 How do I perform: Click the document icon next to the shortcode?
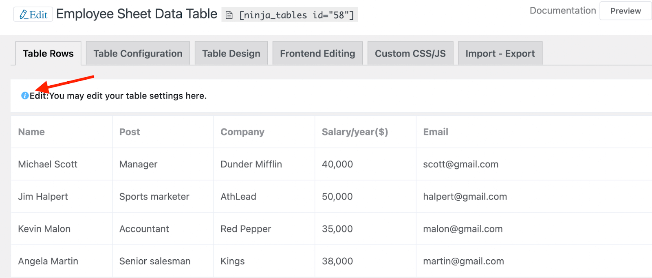(x=229, y=15)
